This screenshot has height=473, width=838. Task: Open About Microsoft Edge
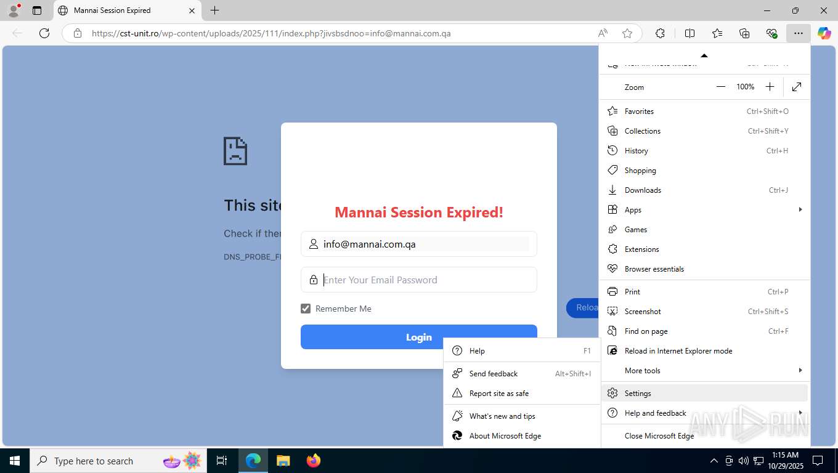pos(522,436)
